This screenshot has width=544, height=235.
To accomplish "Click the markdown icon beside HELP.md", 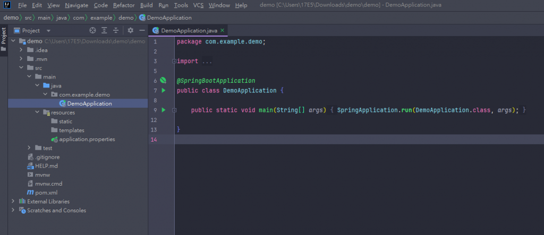I will point(30,166).
